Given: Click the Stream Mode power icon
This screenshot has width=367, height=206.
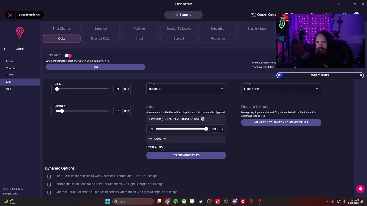Looking at the screenshot, I should pyautogui.click(x=10, y=15).
